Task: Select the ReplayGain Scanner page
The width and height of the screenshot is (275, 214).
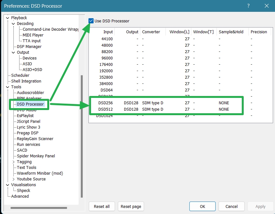Action: [x=35, y=139]
